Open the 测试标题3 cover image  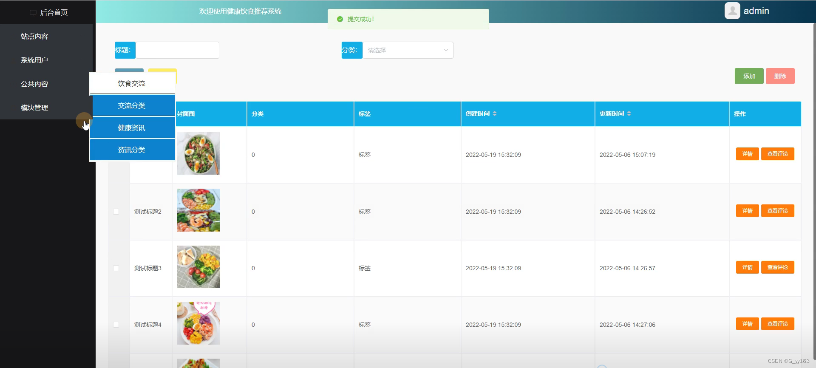click(x=198, y=267)
